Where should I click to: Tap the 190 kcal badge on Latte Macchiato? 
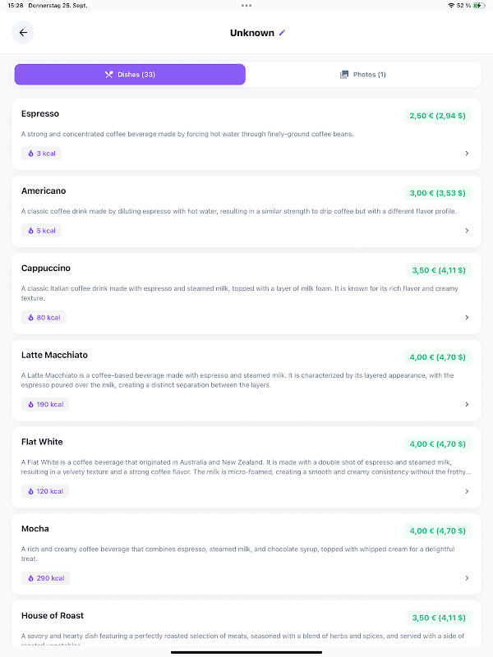[45, 405]
